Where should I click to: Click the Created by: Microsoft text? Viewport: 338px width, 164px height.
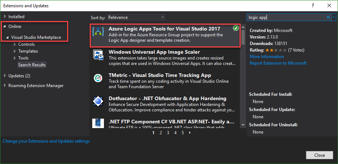pyautogui.click(x=271, y=30)
